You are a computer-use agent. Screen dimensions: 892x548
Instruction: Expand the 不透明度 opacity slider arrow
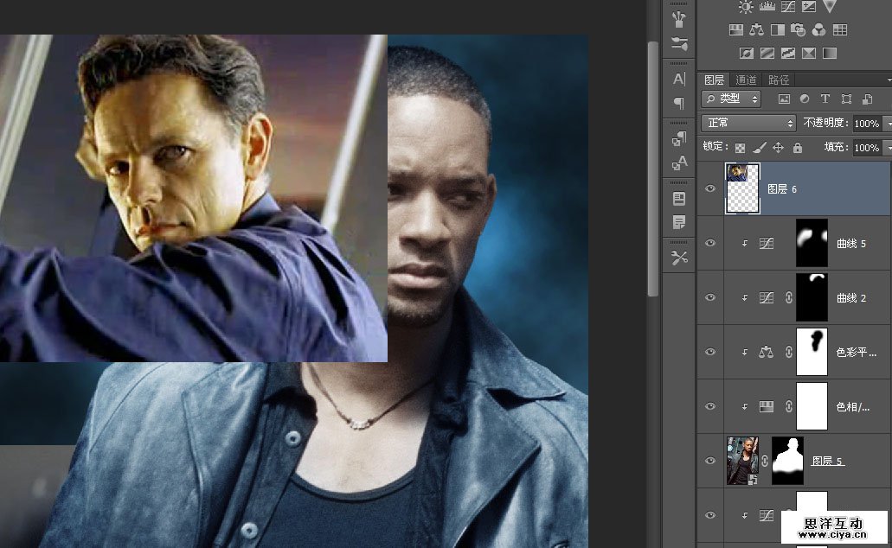(x=888, y=123)
